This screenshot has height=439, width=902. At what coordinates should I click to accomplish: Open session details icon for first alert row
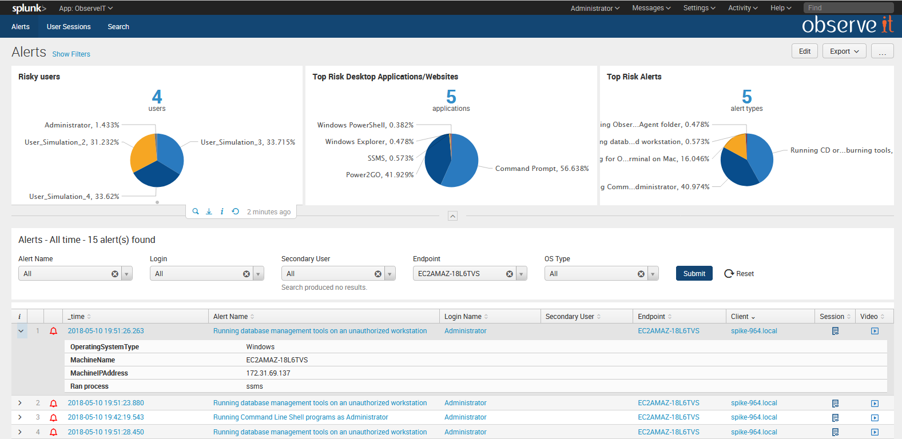coord(835,331)
